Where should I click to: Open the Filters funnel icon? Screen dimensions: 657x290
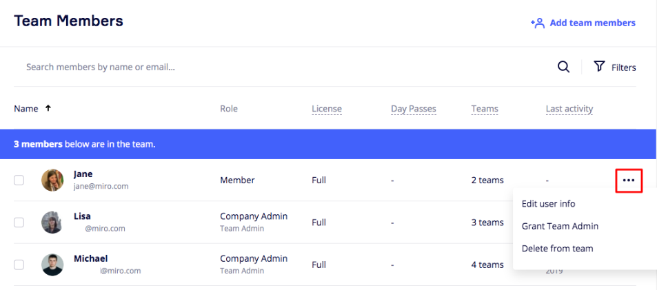click(599, 67)
